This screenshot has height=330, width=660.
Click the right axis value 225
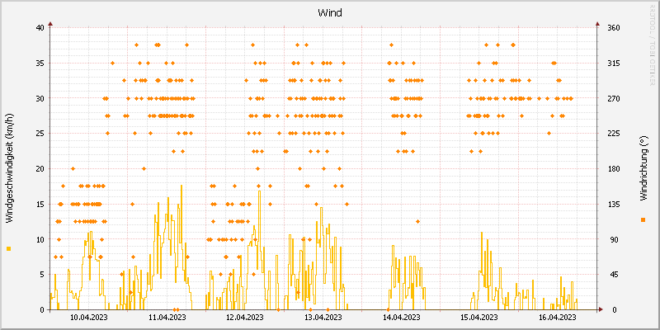tap(614, 134)
